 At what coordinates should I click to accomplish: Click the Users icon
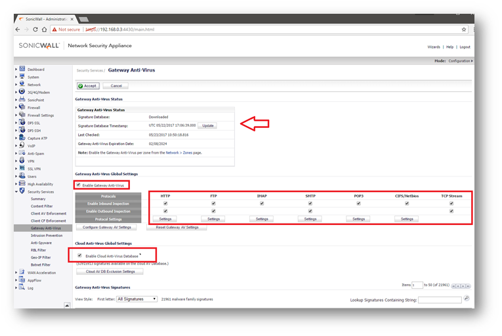(x=22, y=176)
